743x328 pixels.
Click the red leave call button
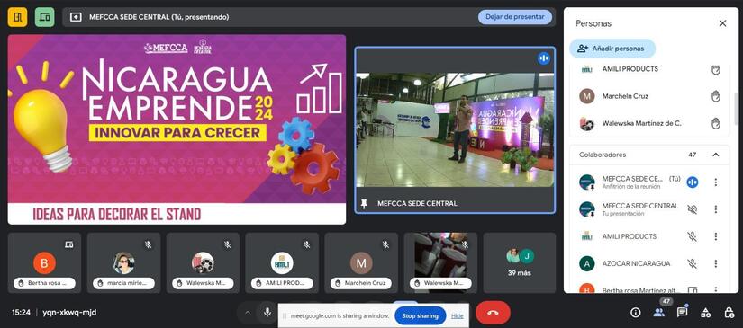493,313
